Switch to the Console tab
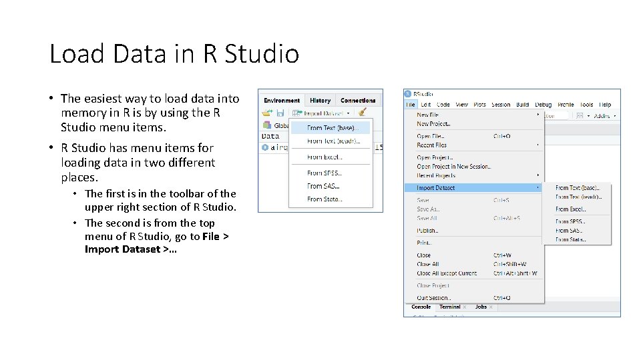The width and height of the screenshot is (641, 360). [x=421, y=307]
